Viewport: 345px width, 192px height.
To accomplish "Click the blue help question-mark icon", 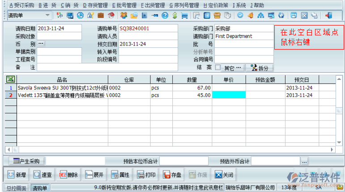I will (165, 15).
